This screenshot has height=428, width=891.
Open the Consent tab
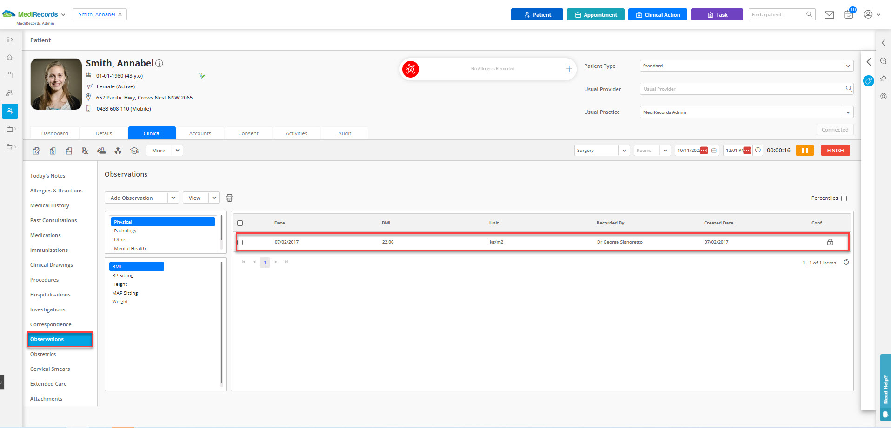point(248,133)
